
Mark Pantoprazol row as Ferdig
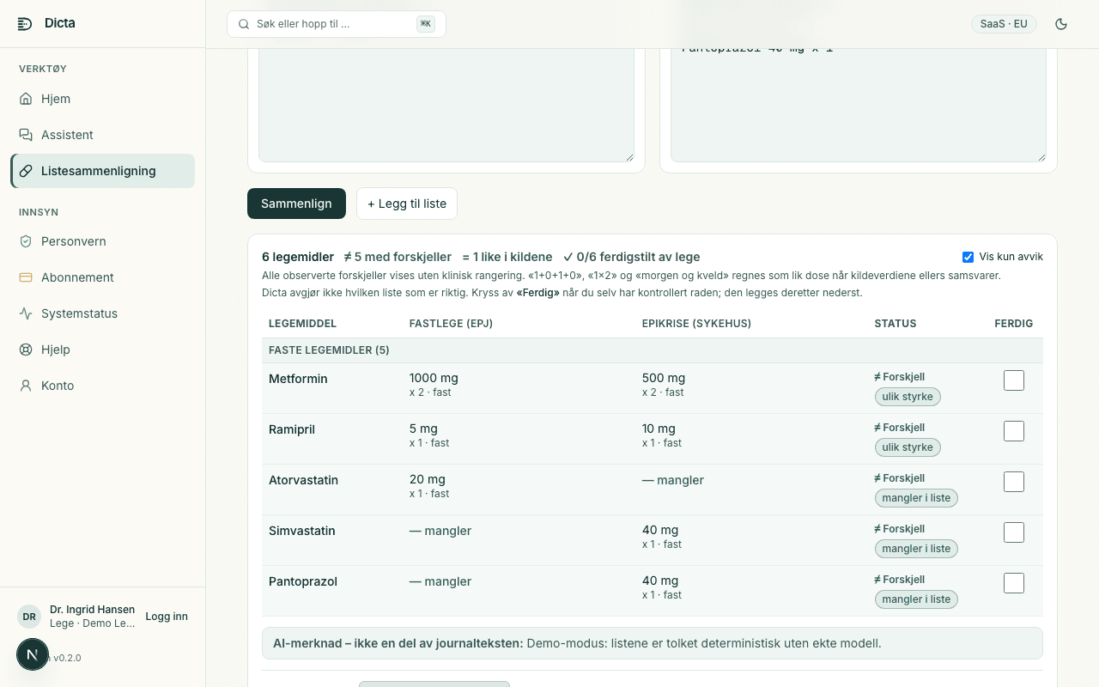pos(1014,583)
